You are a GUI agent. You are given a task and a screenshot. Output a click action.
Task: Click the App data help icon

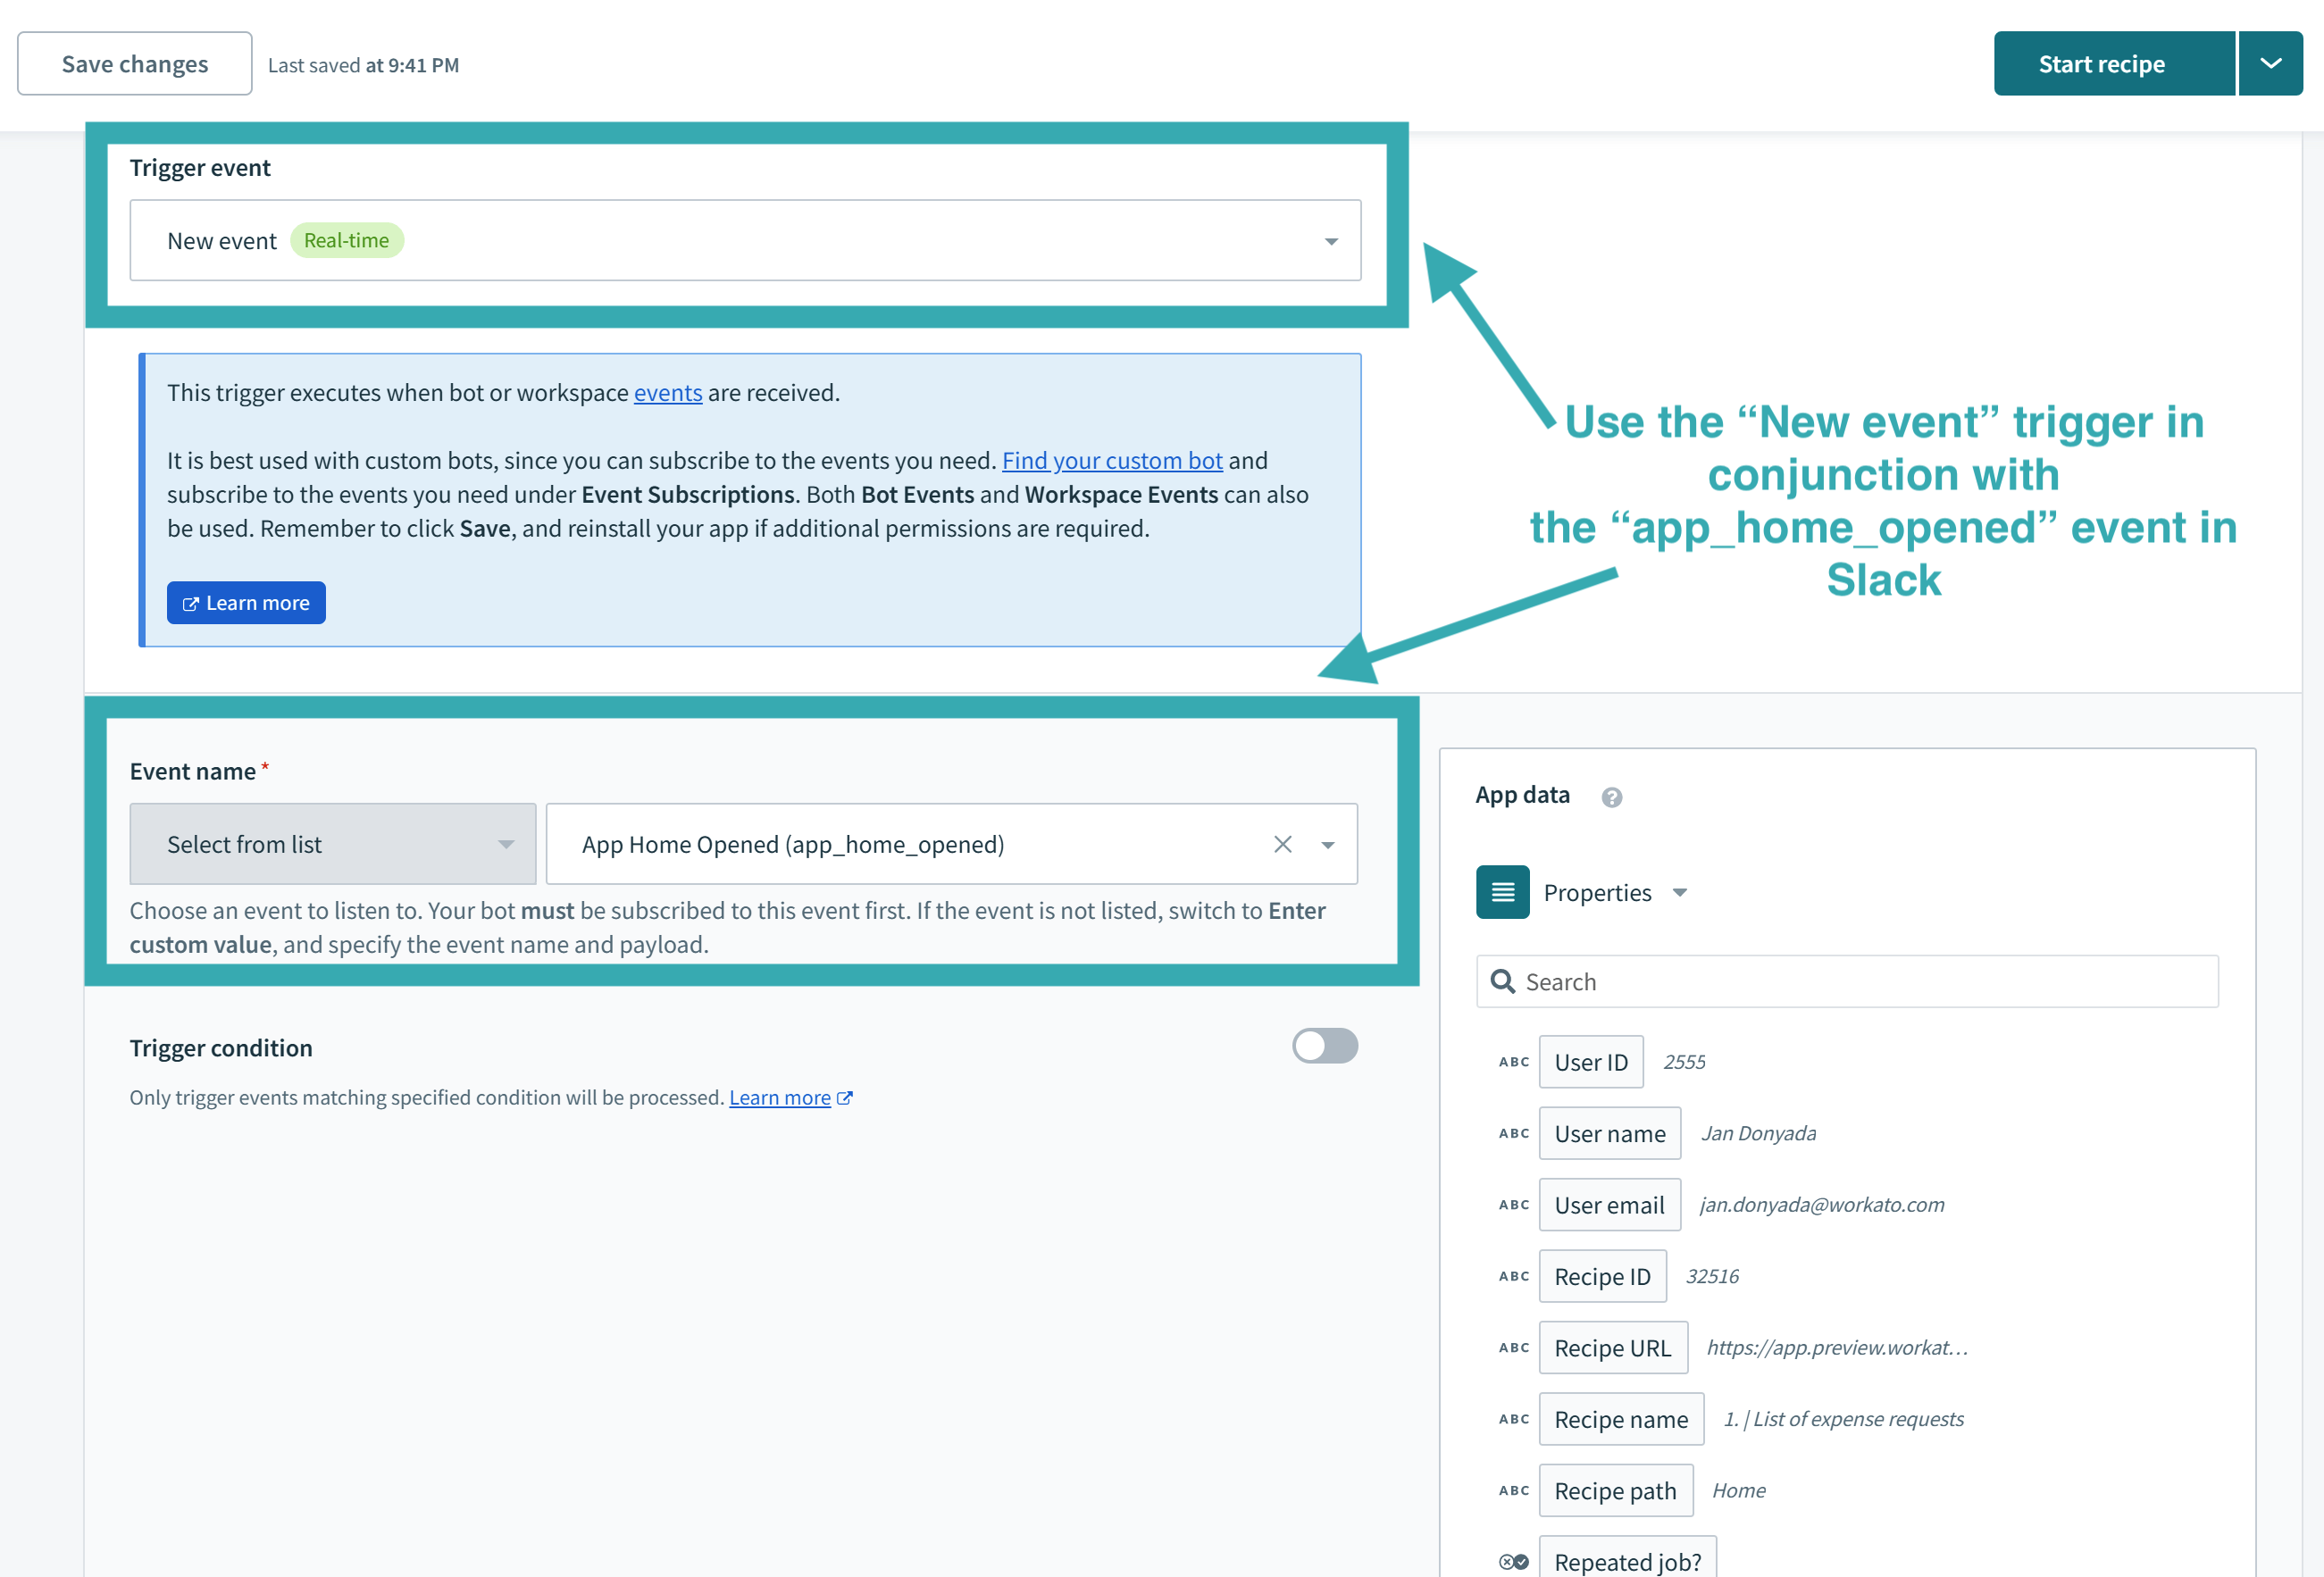click(x=1612, y=797)
